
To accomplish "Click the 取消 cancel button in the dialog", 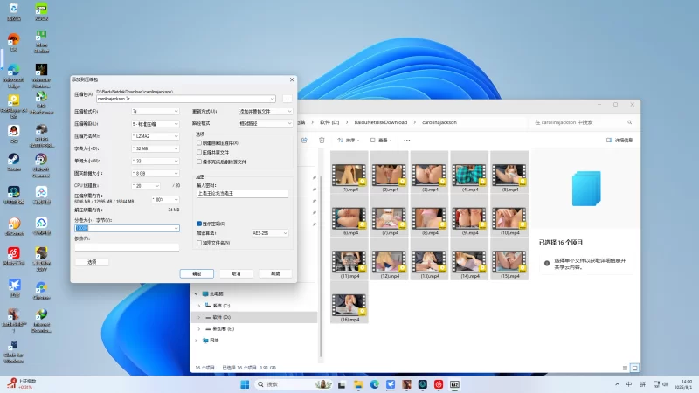I will tap(236, 273).
